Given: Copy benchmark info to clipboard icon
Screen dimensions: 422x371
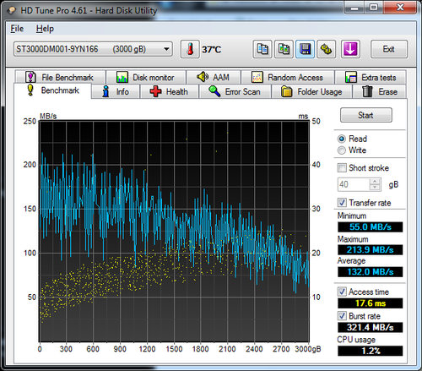Looking at the screenshot, I should [x=262, y=49].
